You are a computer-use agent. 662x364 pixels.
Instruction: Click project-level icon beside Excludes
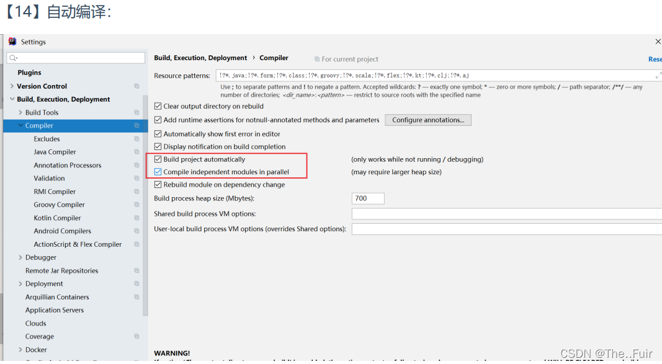[x=136, y=139]
